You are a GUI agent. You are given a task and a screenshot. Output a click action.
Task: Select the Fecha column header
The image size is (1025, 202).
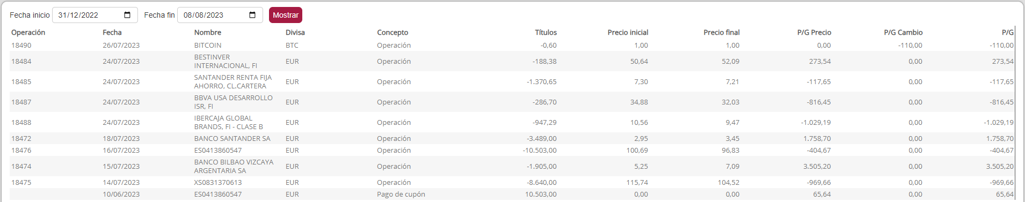click(112, 33)
